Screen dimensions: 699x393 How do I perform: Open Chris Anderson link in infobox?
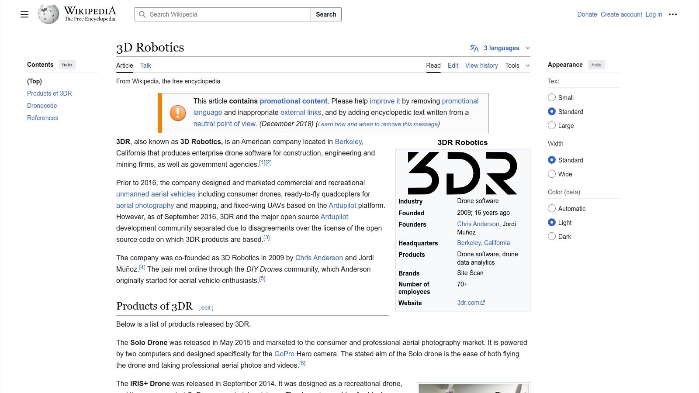[x=478, y=224]
